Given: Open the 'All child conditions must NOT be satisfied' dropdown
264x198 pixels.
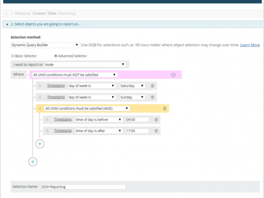Looking at the screenshot, I should (75, 75).
